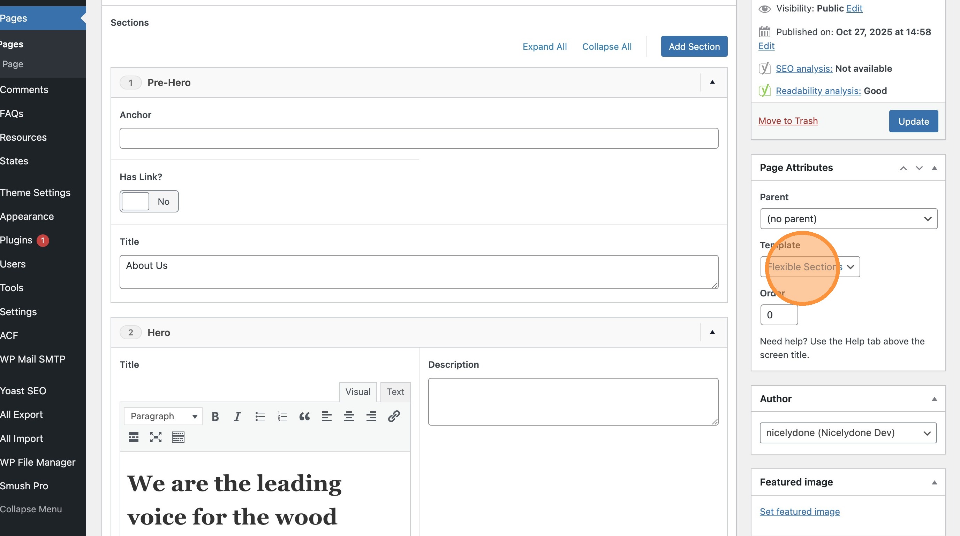Apply blockquote formatting
This screenshot has width=960, height=536.
(304, 416)
